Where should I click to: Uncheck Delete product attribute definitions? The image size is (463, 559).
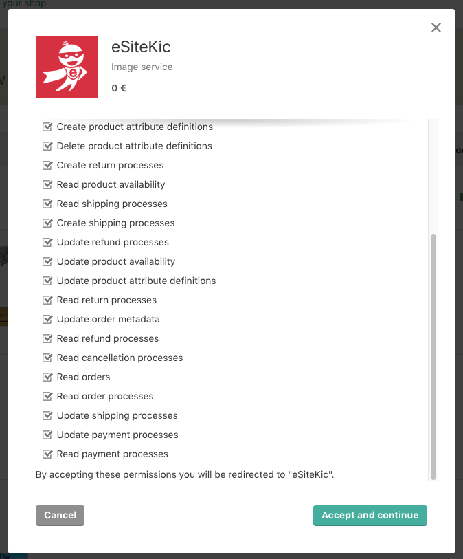[47, 146]
